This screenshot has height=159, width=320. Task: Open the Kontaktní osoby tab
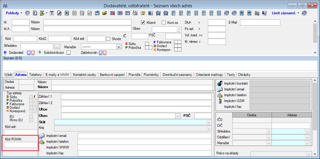tap(84, 75)
